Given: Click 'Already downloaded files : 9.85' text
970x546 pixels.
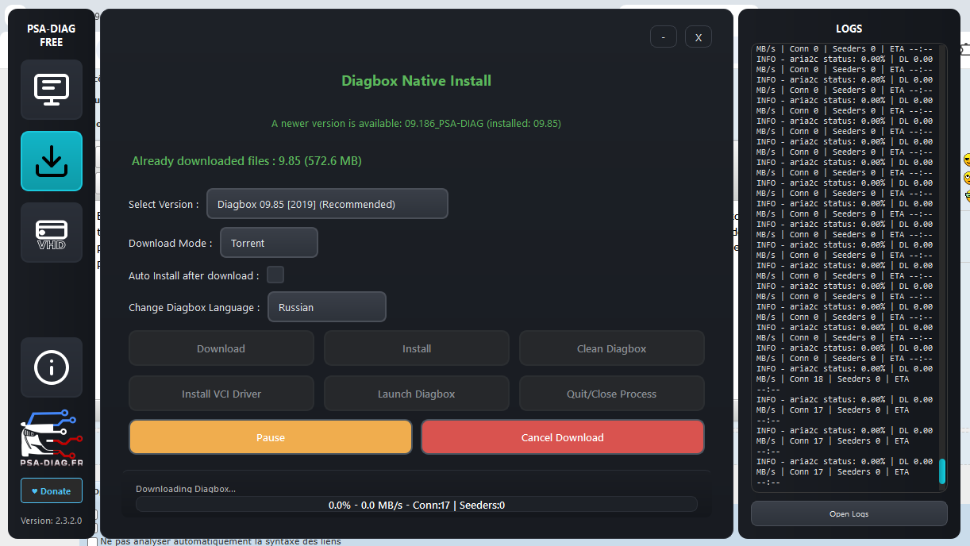Looking at the screenshot, I should click(x=247, y=161).
